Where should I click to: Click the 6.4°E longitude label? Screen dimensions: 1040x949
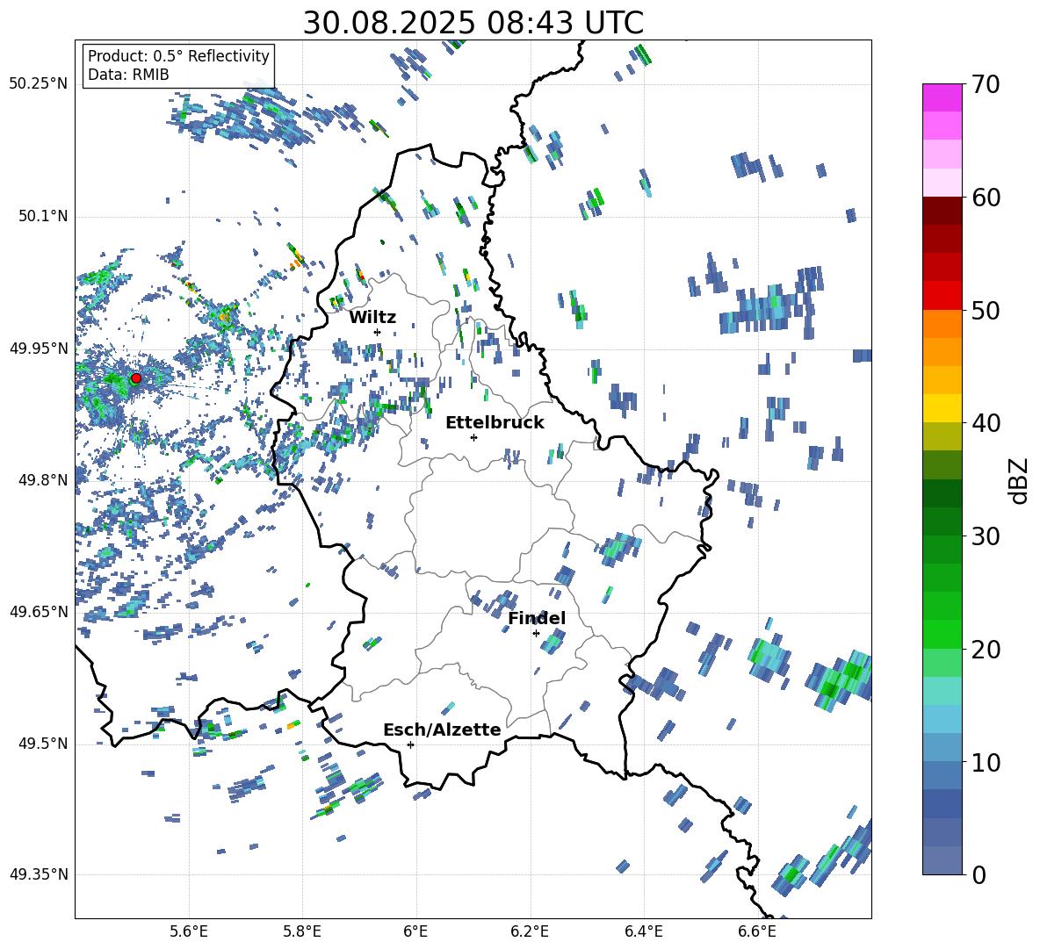tap(643, 931)
